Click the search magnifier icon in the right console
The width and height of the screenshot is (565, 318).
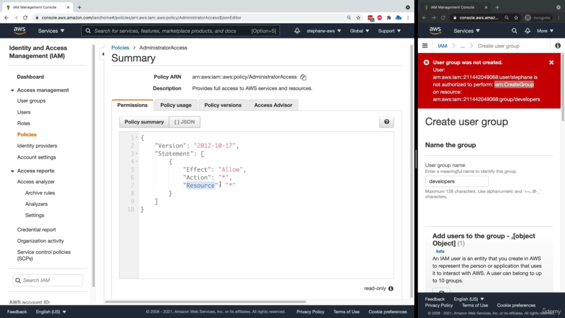click(x=514, y=31)
